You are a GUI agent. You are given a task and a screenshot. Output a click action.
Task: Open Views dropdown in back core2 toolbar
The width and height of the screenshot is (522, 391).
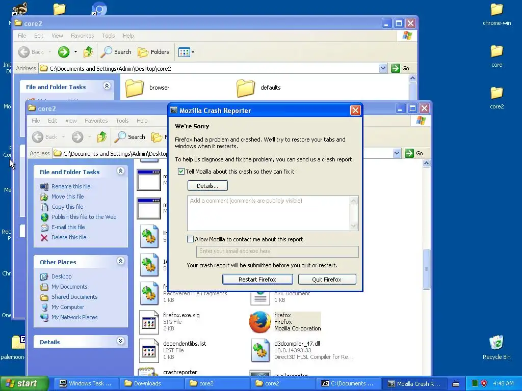pos(193,52)
